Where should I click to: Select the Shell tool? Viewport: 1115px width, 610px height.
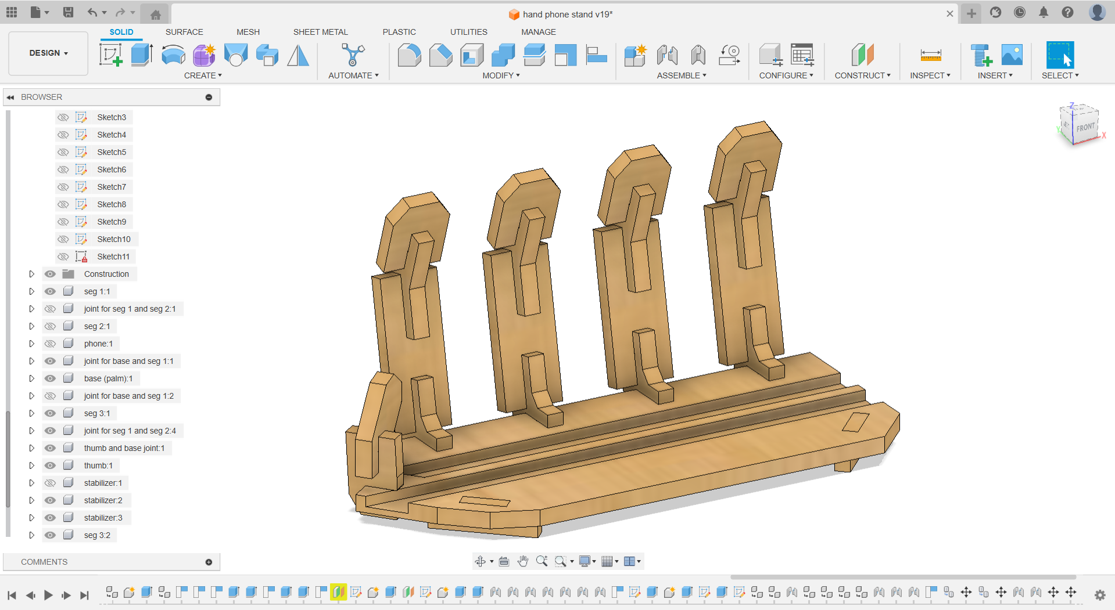point(472,55)
